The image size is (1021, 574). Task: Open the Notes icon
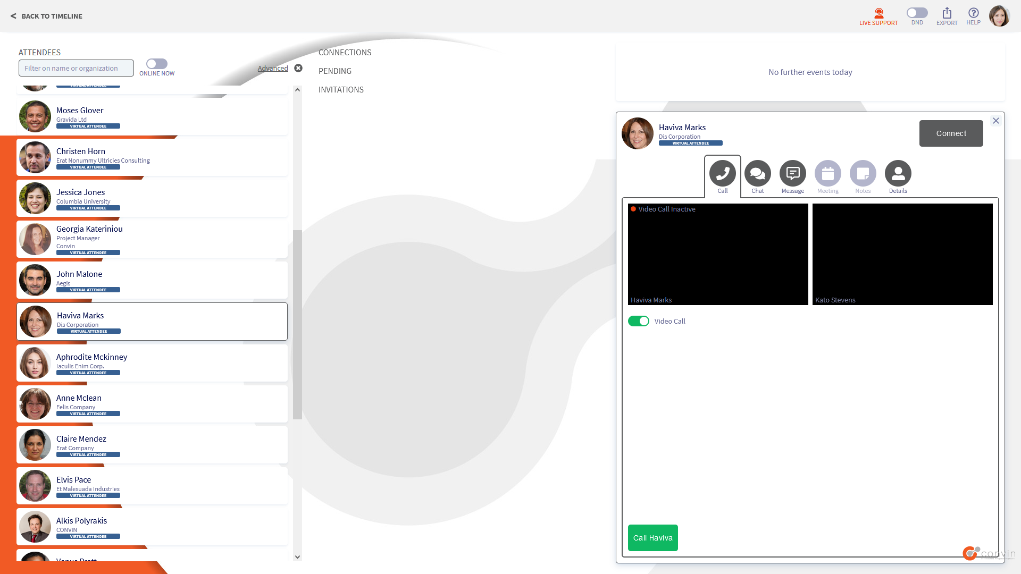[863, 174]
